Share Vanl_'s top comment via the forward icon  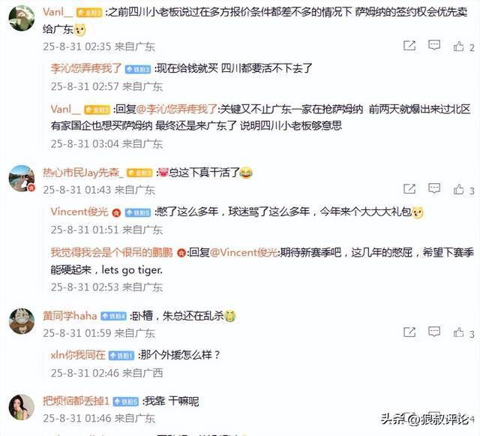click(409, 46)
